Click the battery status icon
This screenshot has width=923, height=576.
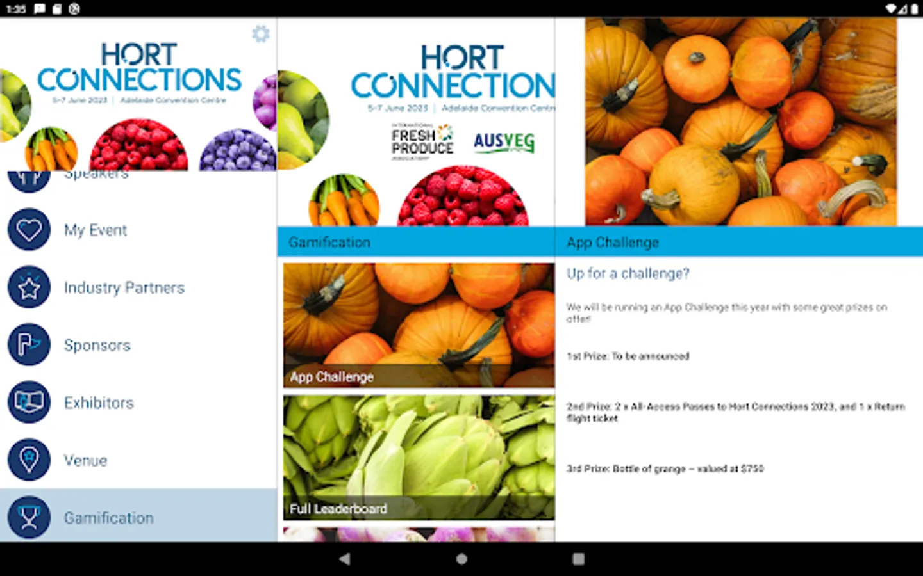[x=915, y=9]
